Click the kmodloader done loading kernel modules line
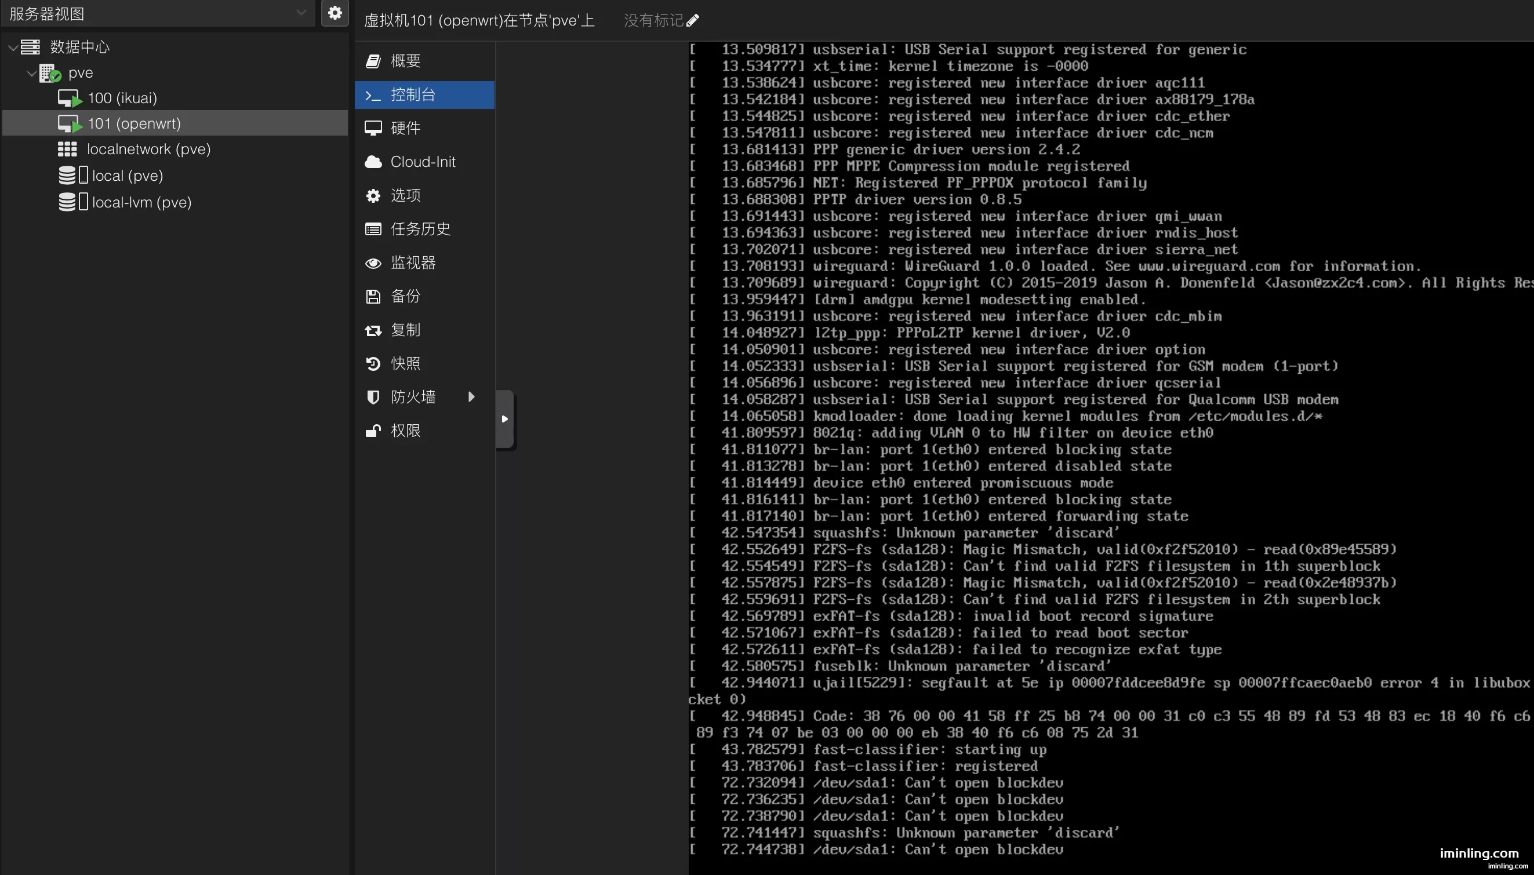 [x=1005, y=417]
